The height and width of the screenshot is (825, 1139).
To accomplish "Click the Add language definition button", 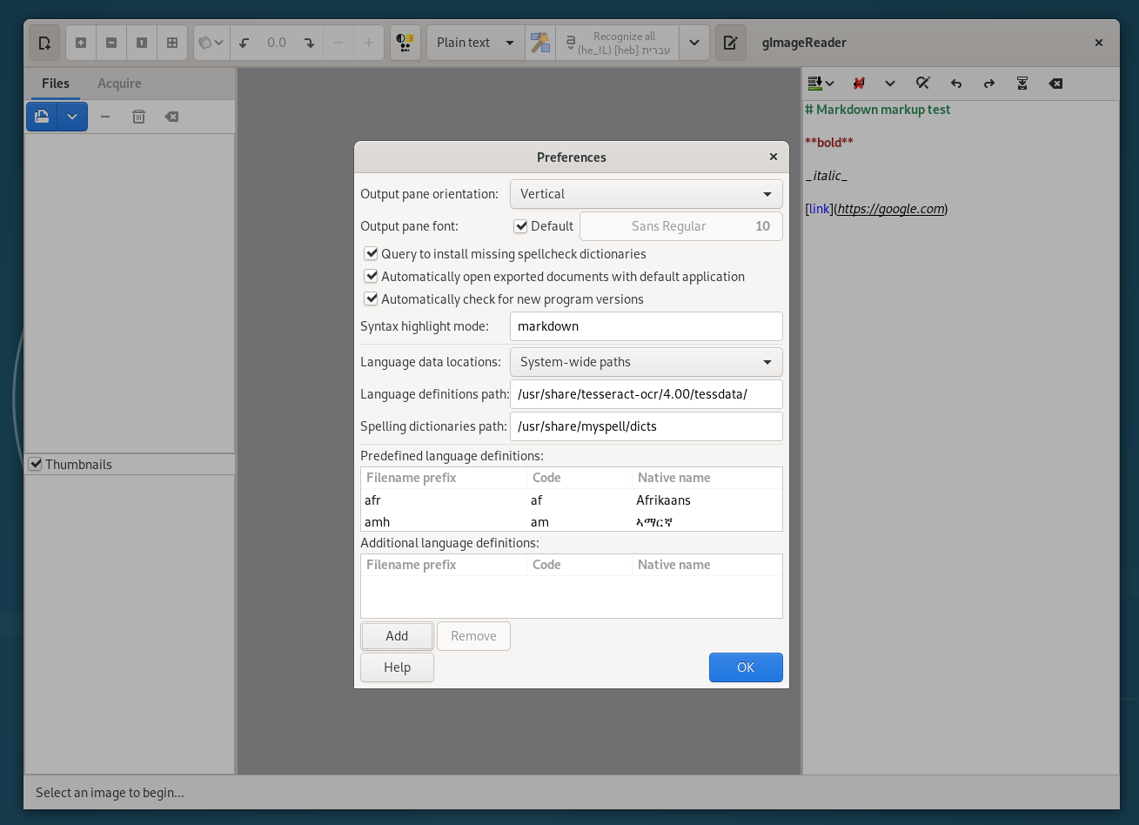I will click(x=397, y=635).
